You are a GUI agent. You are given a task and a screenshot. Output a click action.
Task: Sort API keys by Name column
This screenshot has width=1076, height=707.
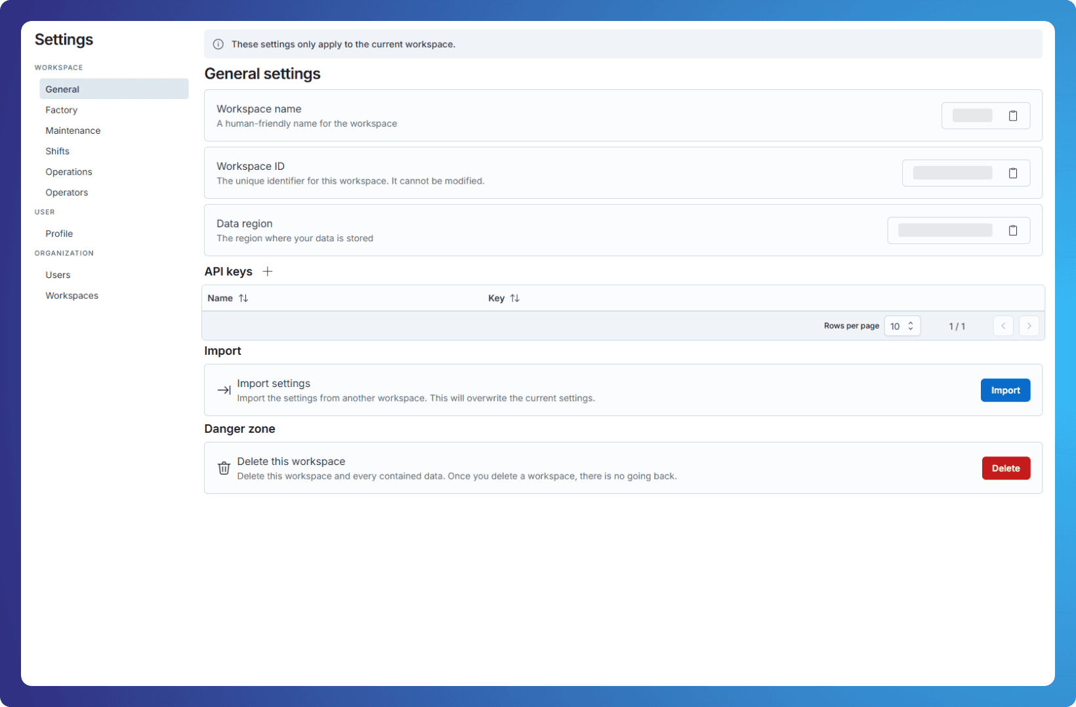(x=243, y=298)
